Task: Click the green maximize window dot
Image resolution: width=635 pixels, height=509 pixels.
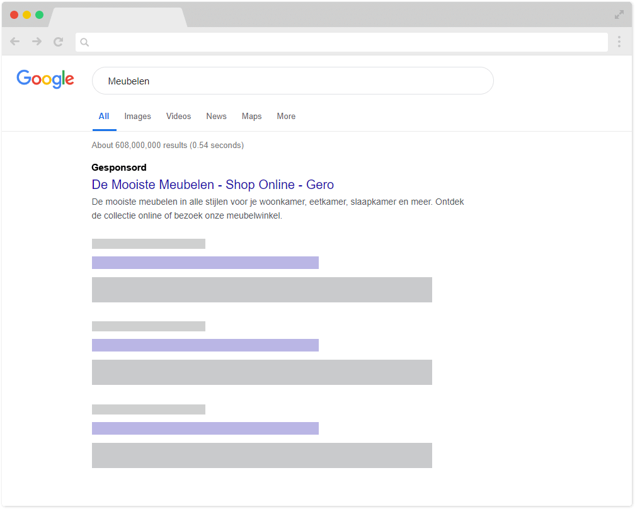Action: [x=39, y=15]
